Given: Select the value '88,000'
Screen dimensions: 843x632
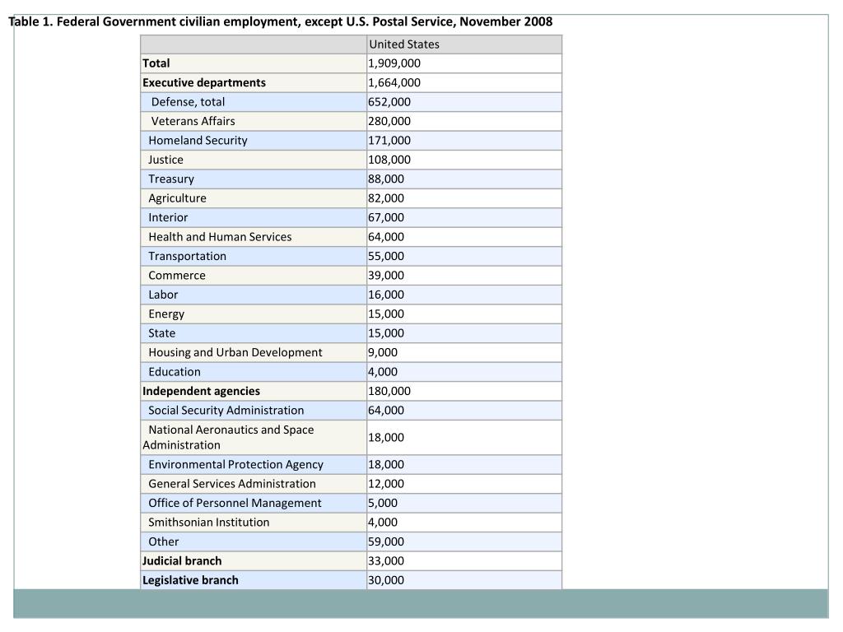Looking at the screenshot, I should [386, 179].
